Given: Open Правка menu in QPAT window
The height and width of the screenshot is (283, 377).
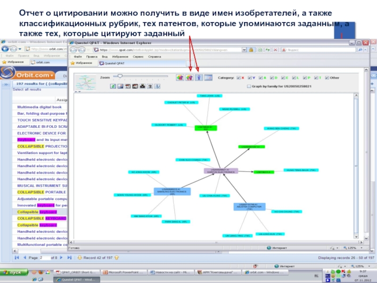Looking at the screenshot, I should 91,57.
